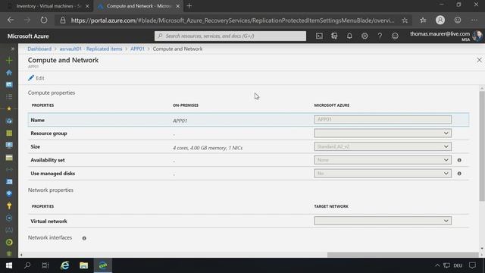Click the horizontal scrollbar thumb
Screen dimensions: 485x273
point(402,255)
